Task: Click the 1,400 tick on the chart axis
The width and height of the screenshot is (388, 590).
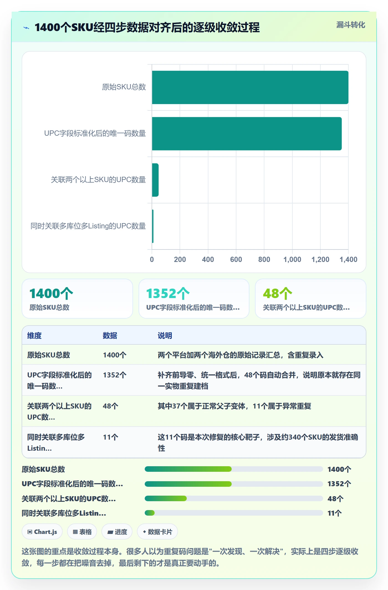Action: click(x=348, y=259)
